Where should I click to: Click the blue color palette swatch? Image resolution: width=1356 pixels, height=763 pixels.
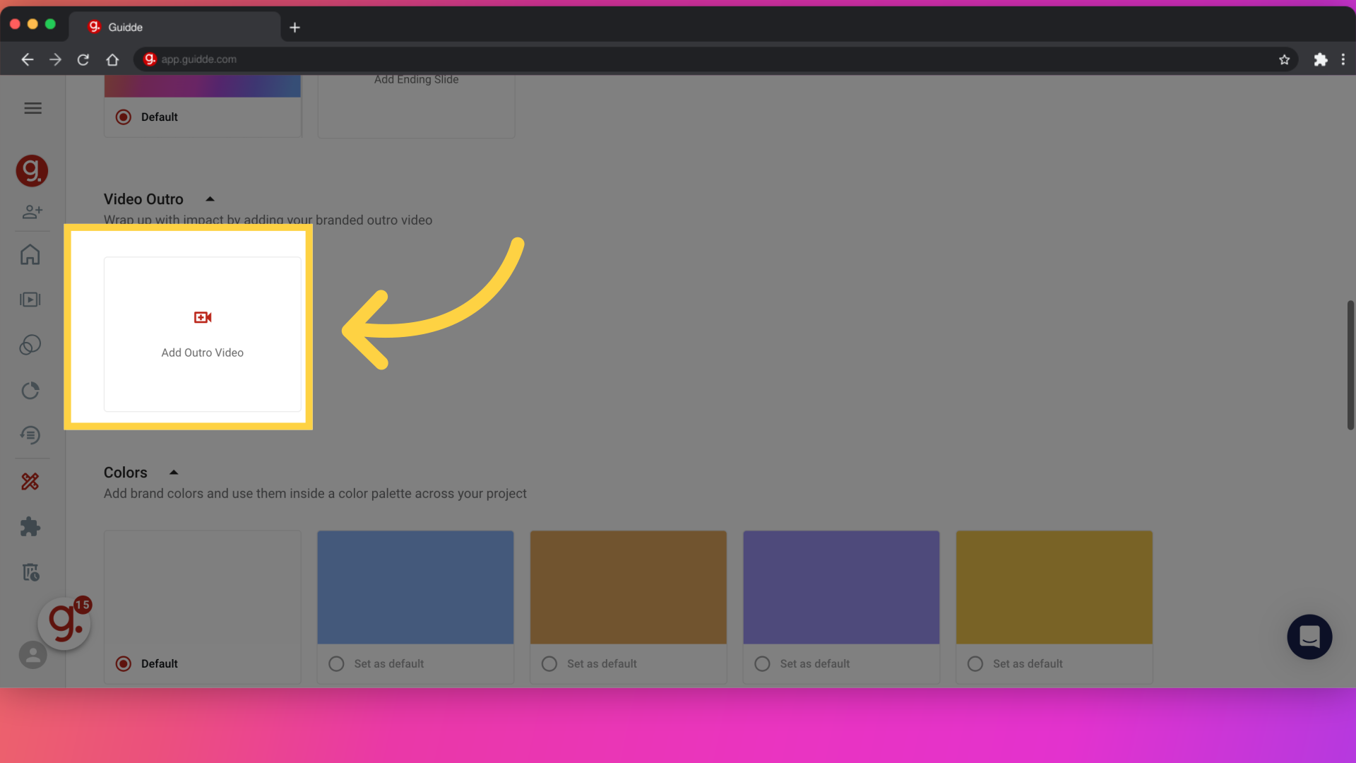pyautogui.click(x=415, y=587)
